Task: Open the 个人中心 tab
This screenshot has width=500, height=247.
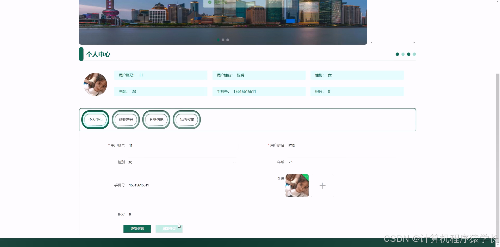Action: [x=95, y=120]
